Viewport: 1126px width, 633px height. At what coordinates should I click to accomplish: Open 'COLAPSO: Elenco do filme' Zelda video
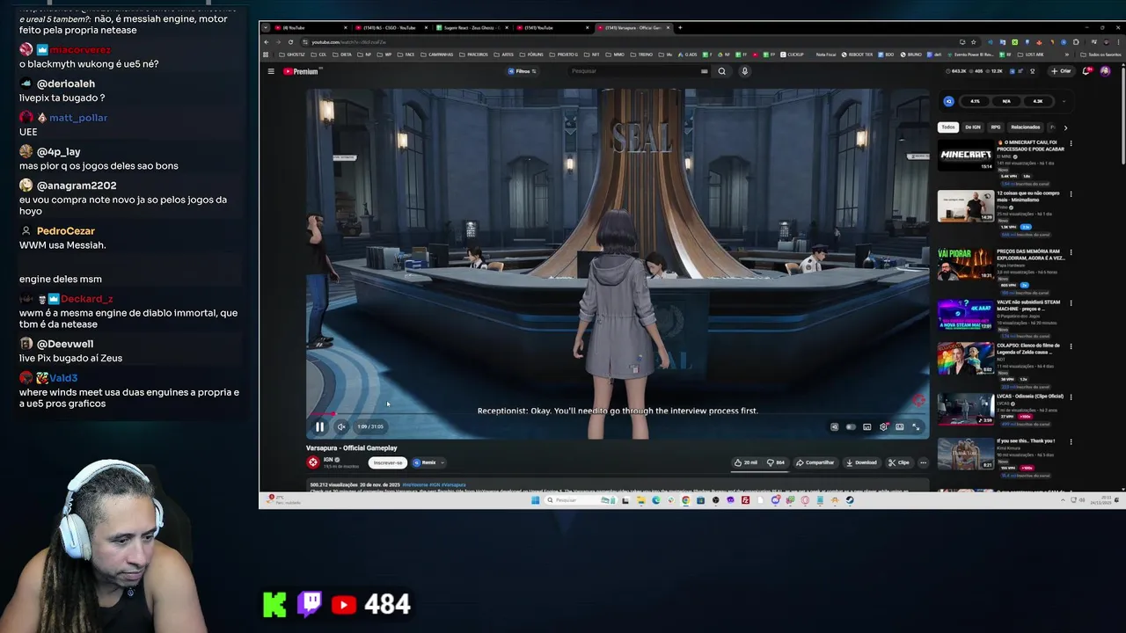tap(965, 359)
